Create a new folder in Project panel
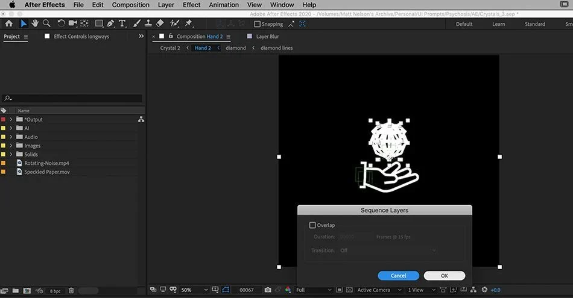This screenshot has width=573, height=298. pyautogui.click(x=15, y=291)
